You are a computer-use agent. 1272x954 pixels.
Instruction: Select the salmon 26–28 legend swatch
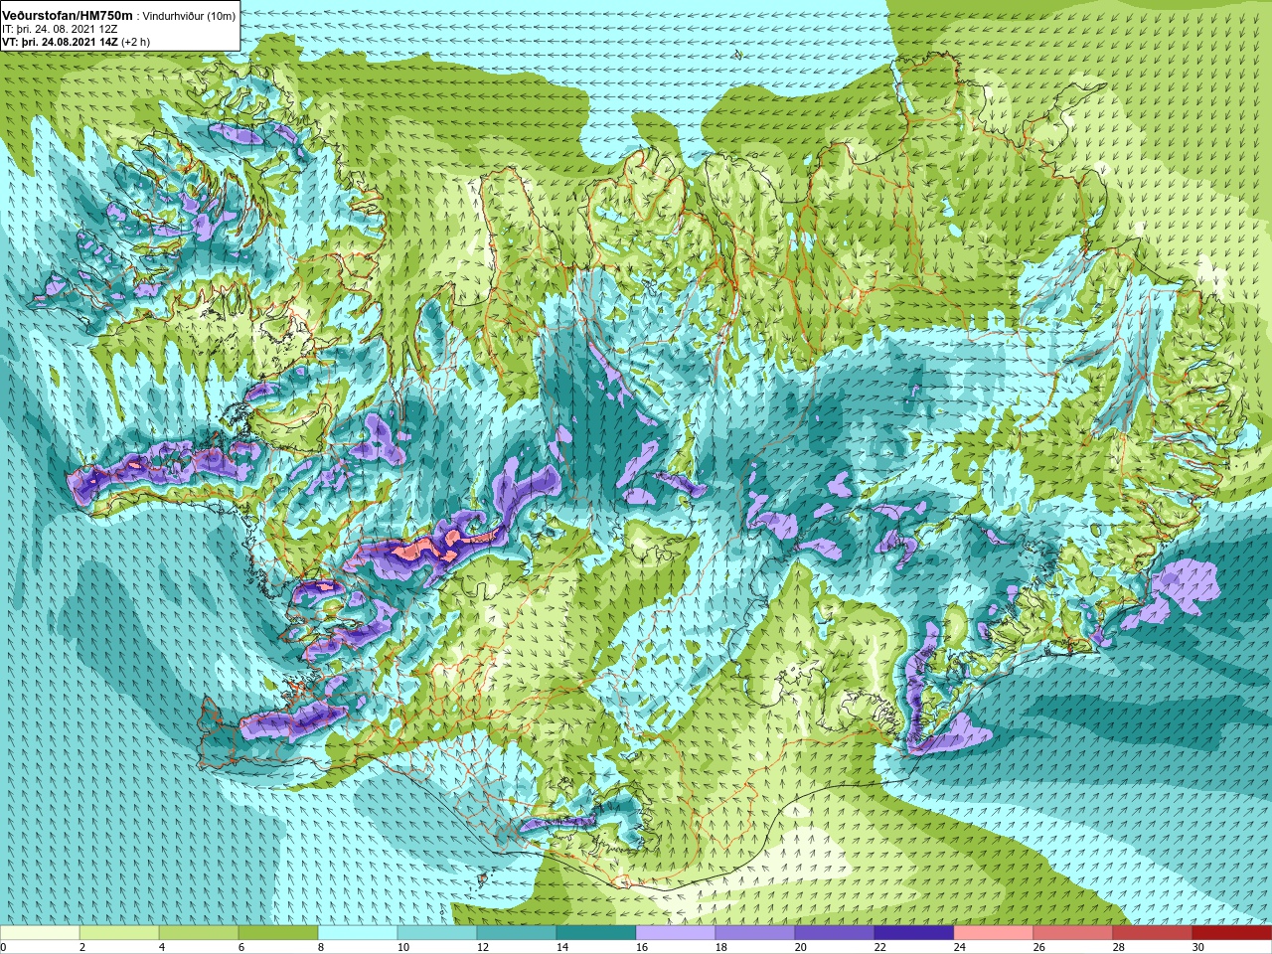point(1073,933)
